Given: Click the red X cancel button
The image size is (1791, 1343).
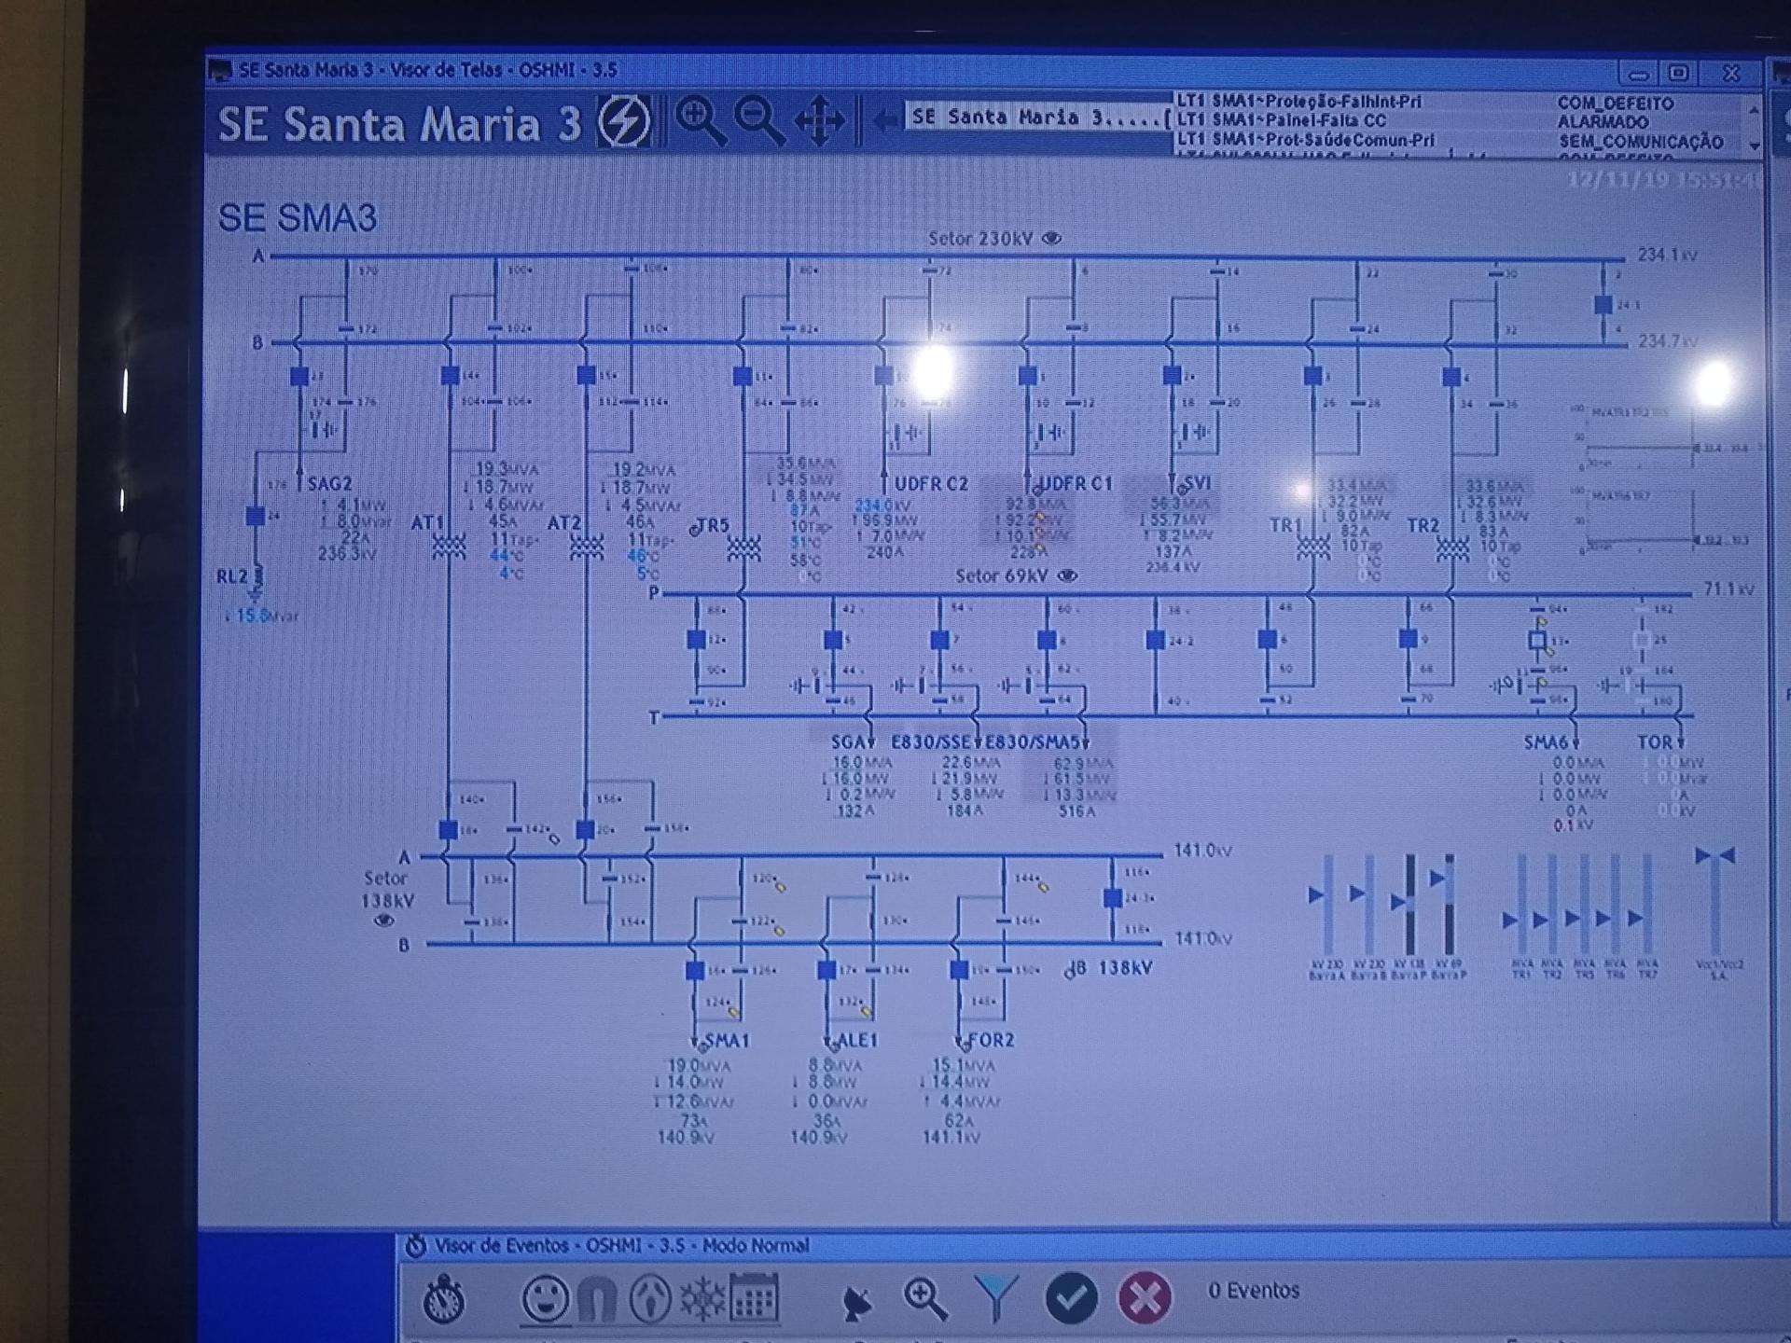Looking at the screenshot, I should (x=1145, y=1297).
